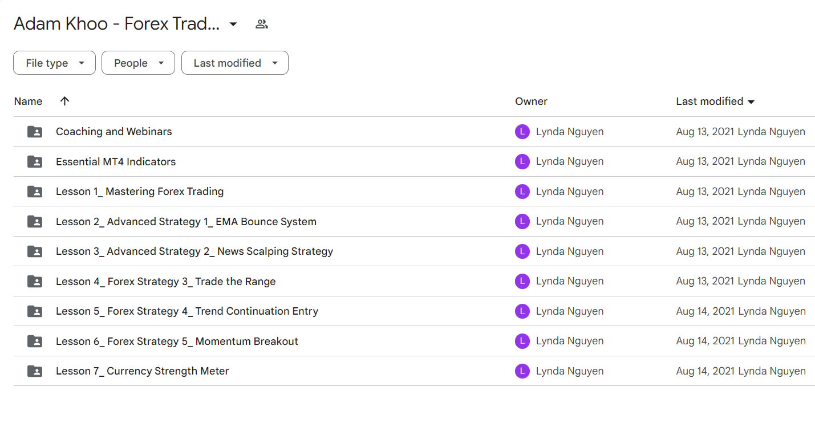815x423 pixels.
Task: Click Aug 13, 2021 date in Coaching row
Action: (705, 132)
